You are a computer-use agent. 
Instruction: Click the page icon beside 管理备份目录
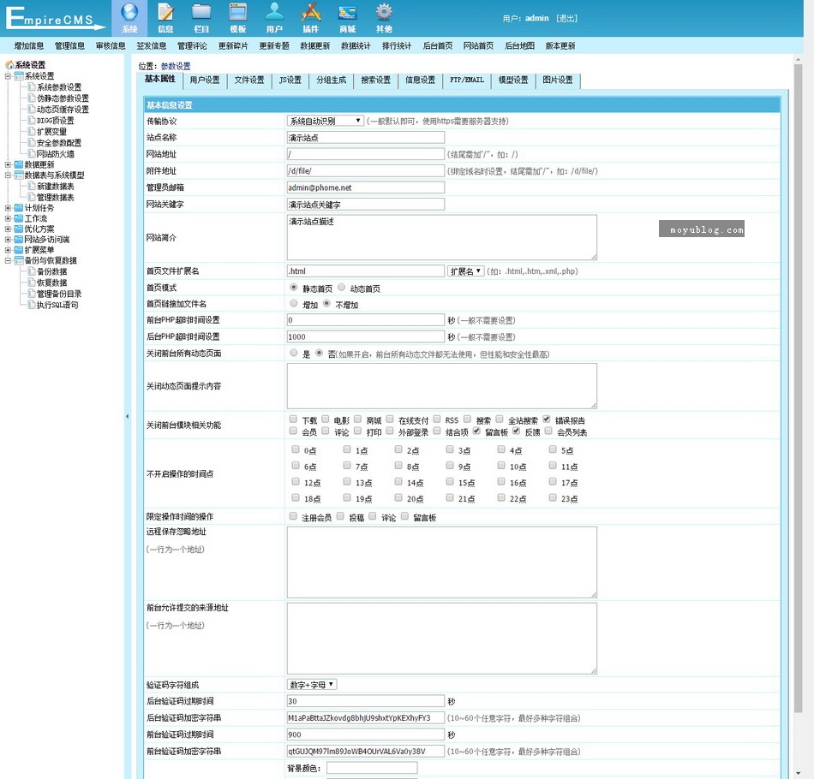coord(32,294)
